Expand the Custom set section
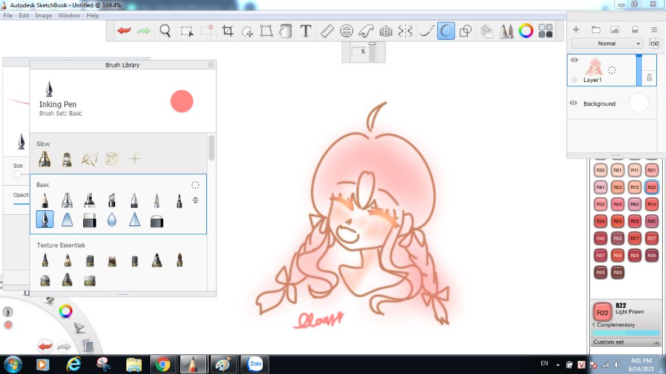 [x=626, y=342]
